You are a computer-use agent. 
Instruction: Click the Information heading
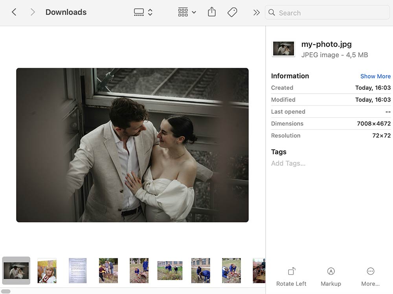pyautogui.click(x=290, y=76)
